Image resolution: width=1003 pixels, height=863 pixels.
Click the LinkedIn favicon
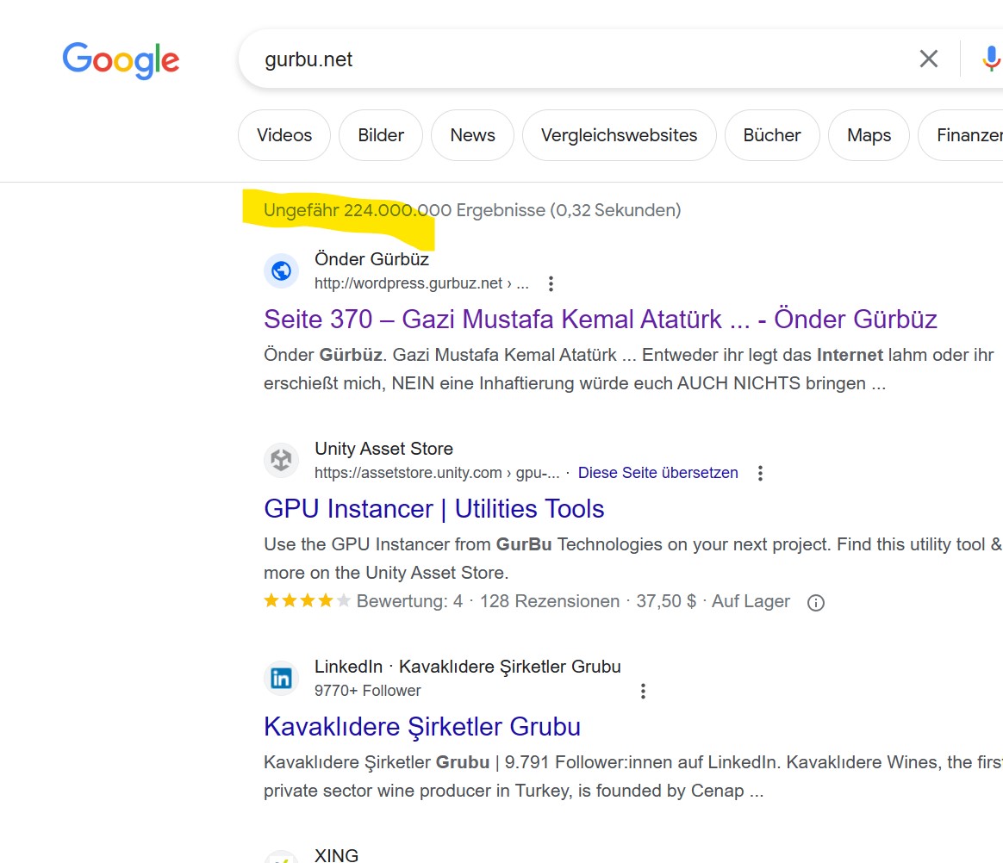pos(282,678)
